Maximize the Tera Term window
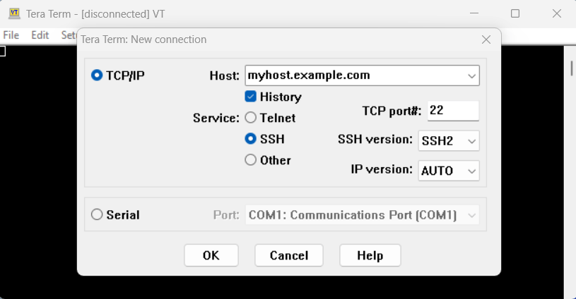Screen dimensions: 576x299 pos(515,13)
